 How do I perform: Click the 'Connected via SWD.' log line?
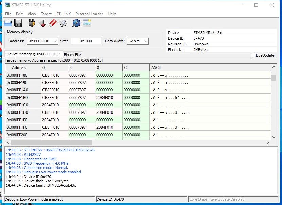click(32, 159)
